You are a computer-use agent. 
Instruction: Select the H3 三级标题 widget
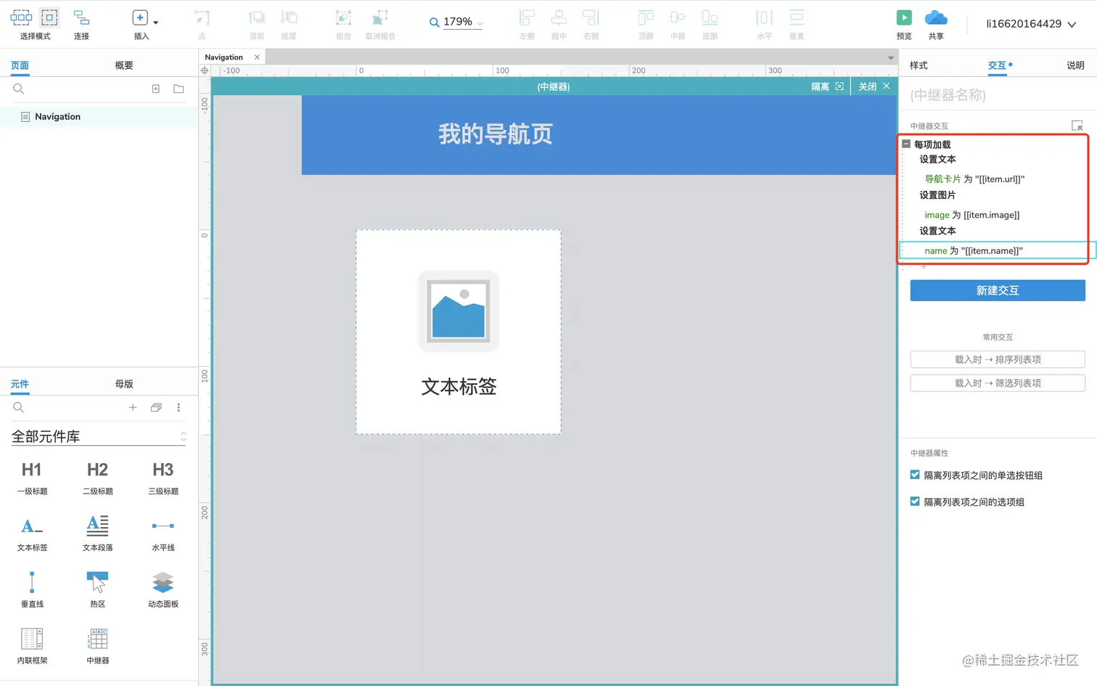click(x=163, y=478)
